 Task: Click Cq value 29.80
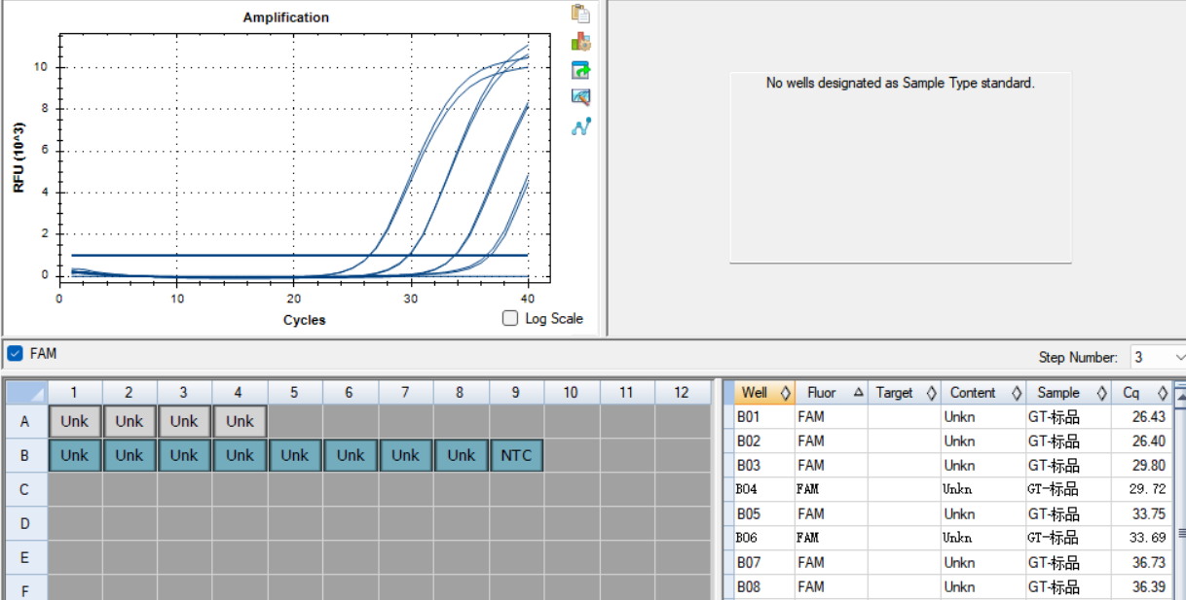click(1149, 466)
